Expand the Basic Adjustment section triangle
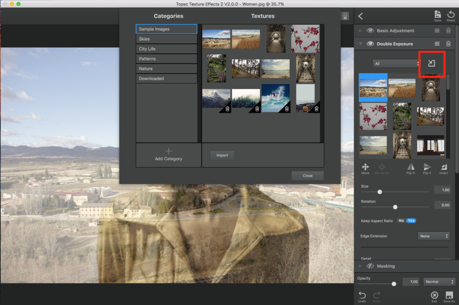This screenshot has height=305, width=459. 360,30
